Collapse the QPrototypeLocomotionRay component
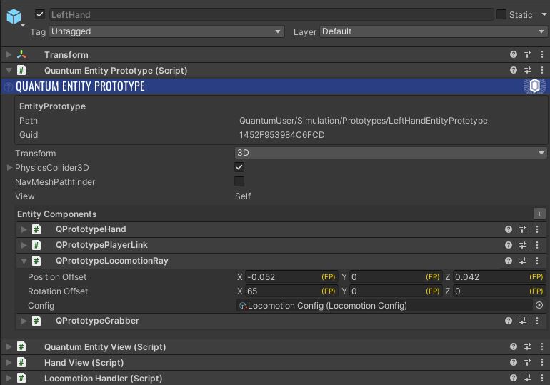 (24, 261)
